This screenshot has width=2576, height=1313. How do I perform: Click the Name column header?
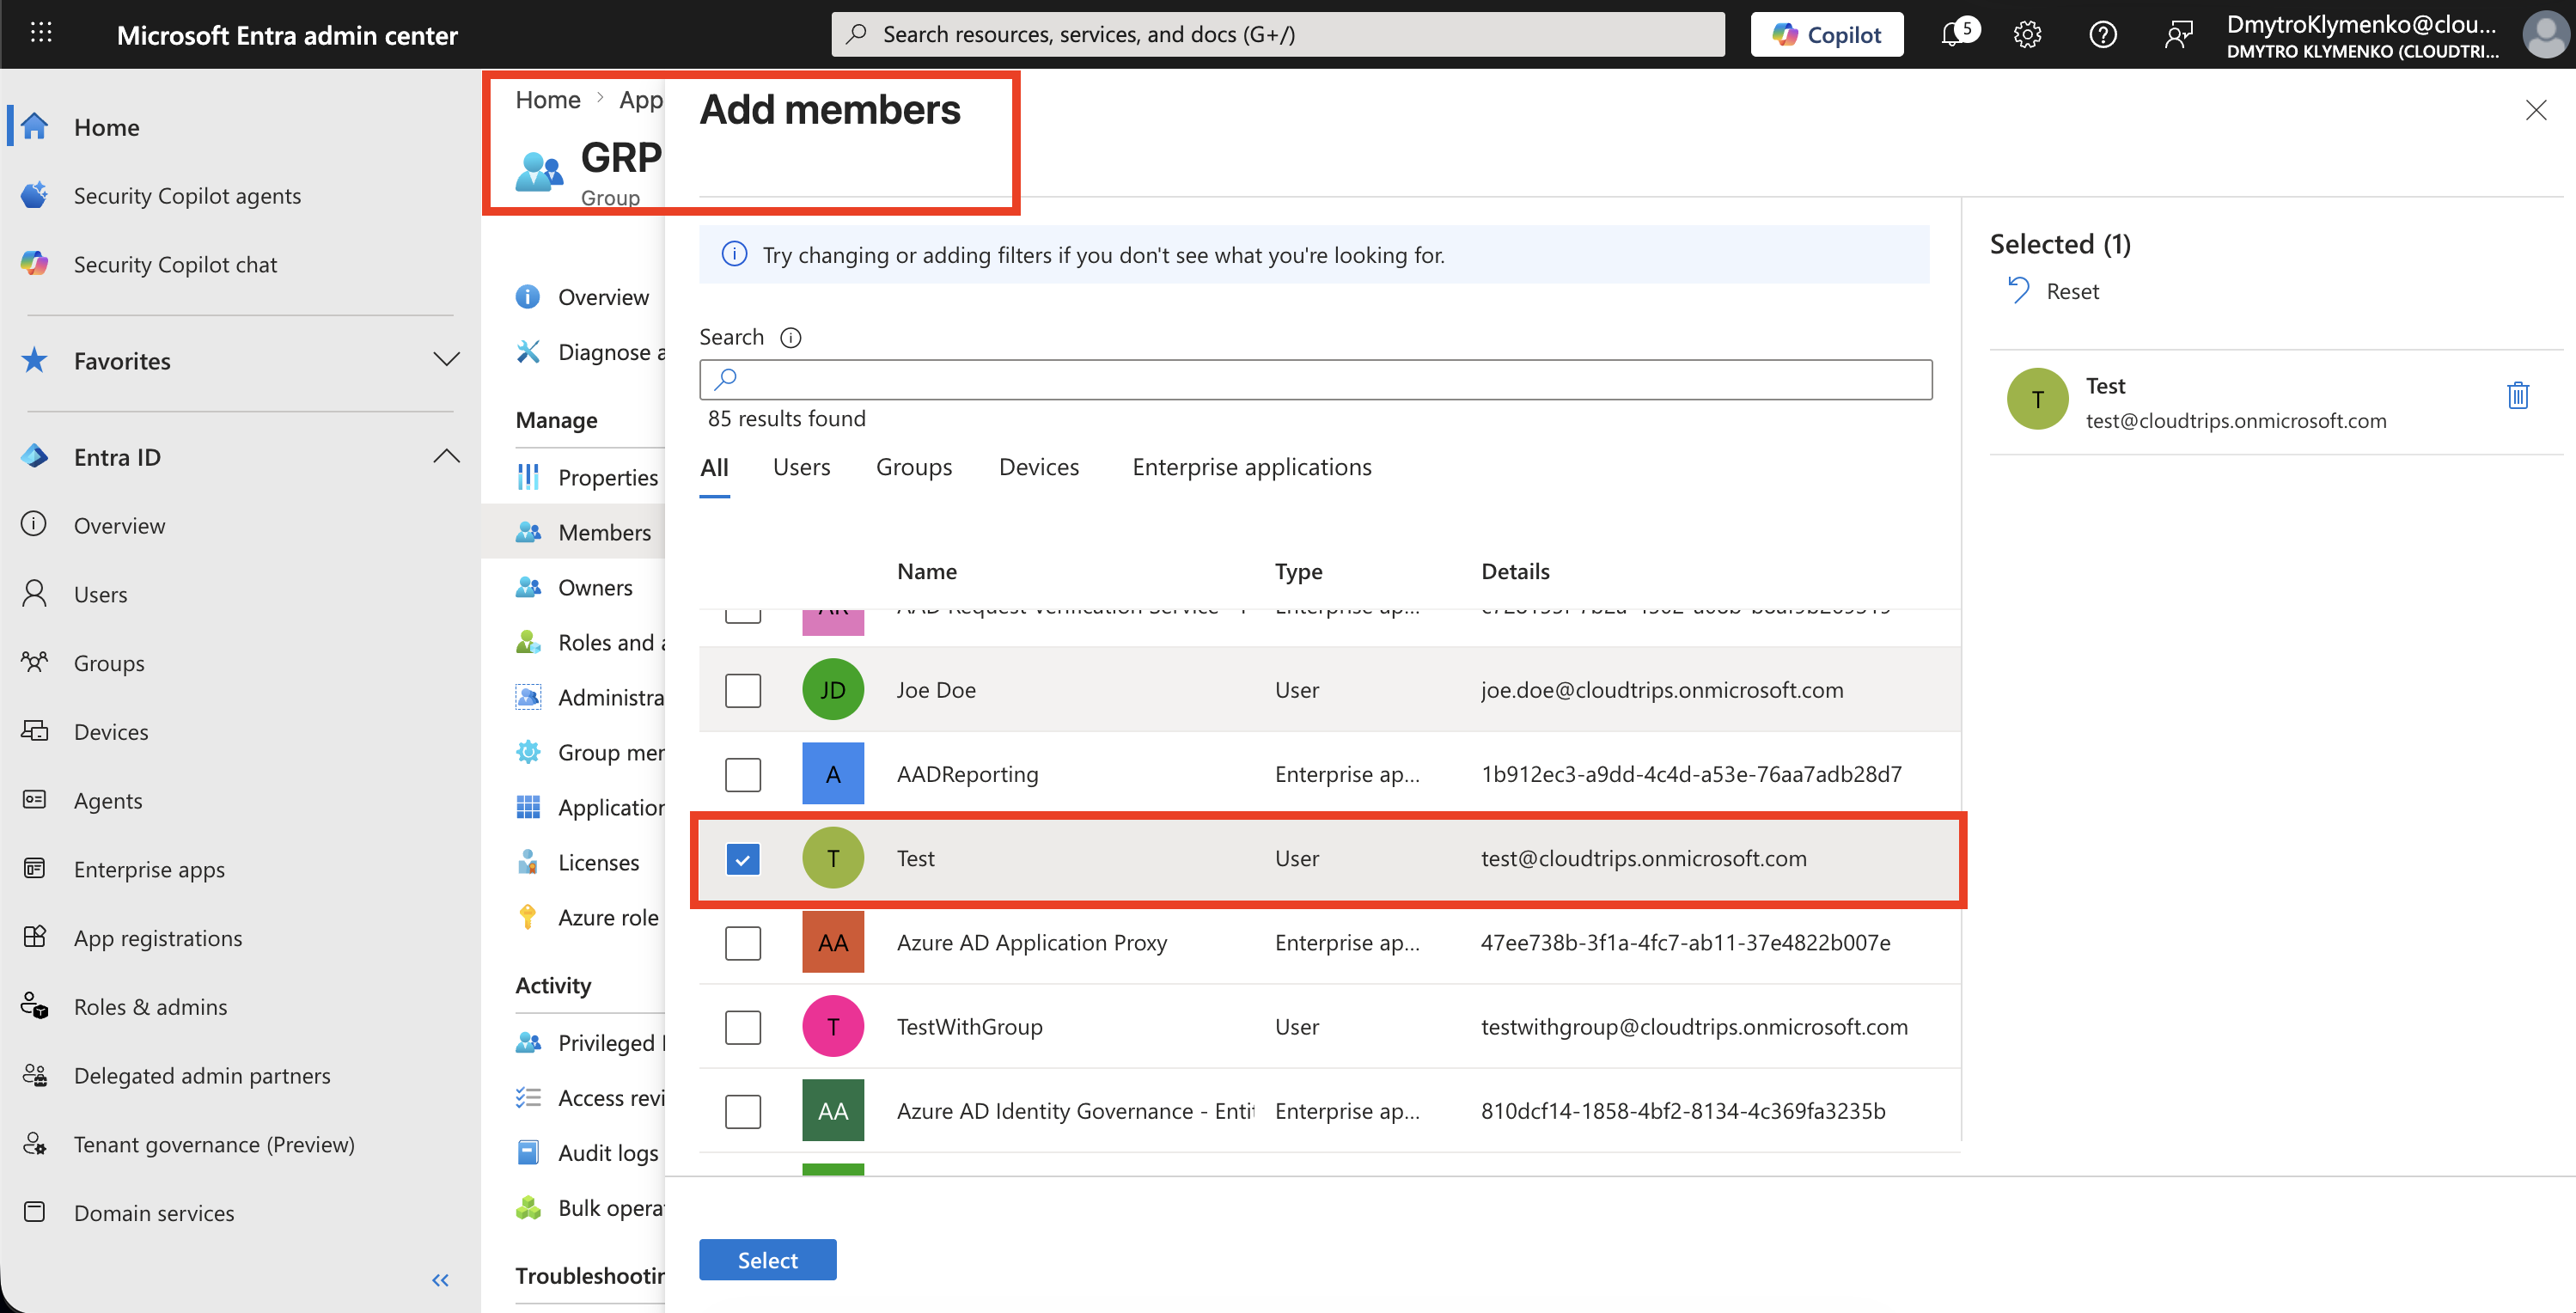click(x=926, y=571)
